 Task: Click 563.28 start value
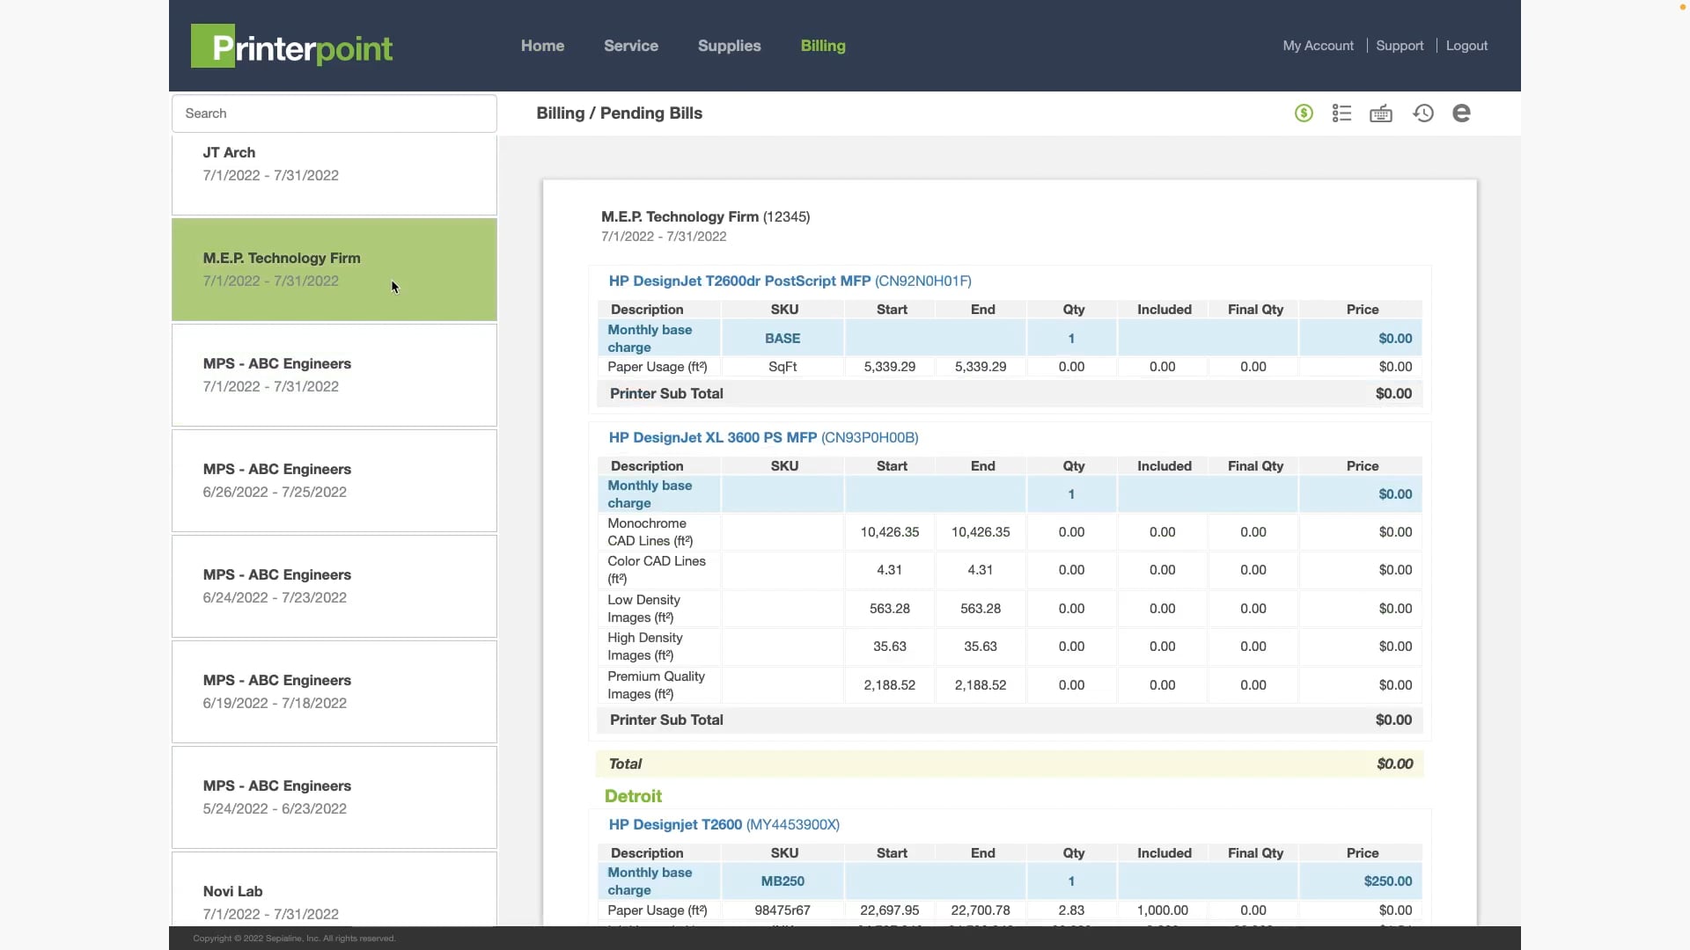tap(889, 609)
